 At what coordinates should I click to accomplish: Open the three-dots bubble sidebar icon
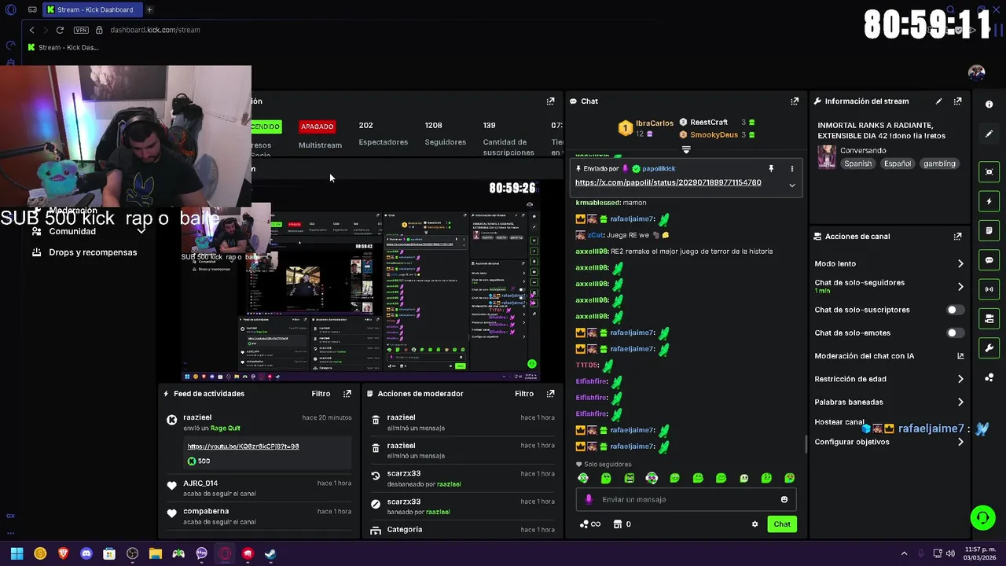(x=989, y=377)
